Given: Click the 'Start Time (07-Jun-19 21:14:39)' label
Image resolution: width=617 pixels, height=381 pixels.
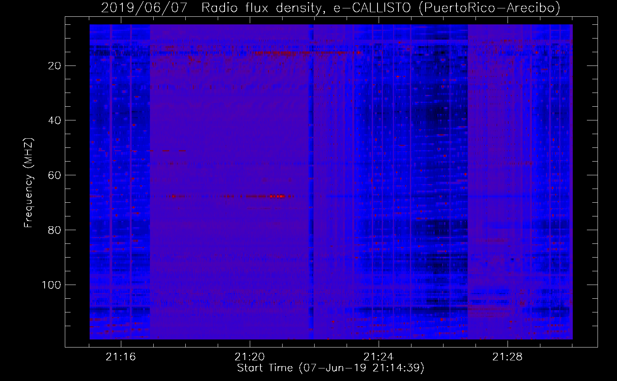Looking at the screenshot, I should coord(331,368).
